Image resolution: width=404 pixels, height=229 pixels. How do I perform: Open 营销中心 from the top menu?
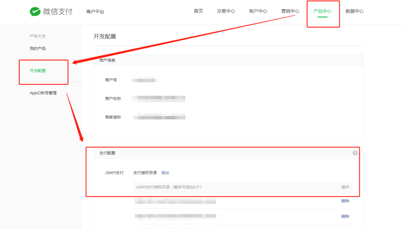pos(290,11)
